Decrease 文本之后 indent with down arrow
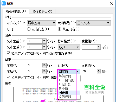The width and height of the screenshot is (116, 102). 44,48
